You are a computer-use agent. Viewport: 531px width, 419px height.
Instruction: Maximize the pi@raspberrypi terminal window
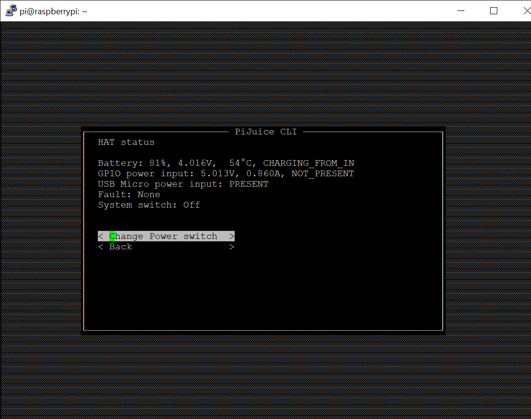pos(494,11)
